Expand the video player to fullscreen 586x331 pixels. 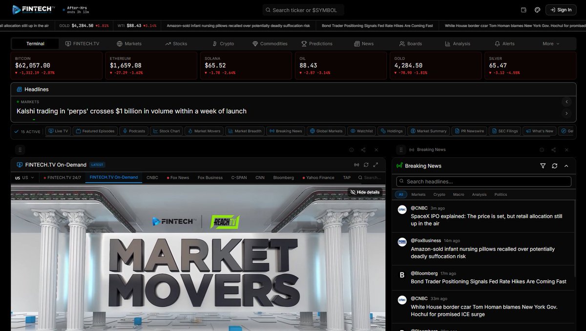click(x=376, y=165)
